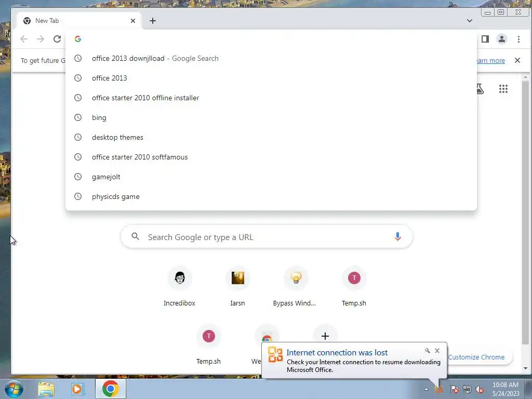Open the Windows Start orb
Screen dimensions: 532x399
[14, 389]
